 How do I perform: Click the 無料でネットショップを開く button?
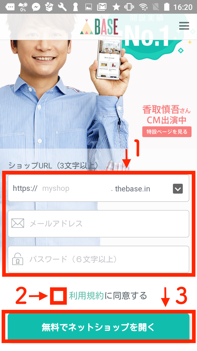[x=99, y=327]
